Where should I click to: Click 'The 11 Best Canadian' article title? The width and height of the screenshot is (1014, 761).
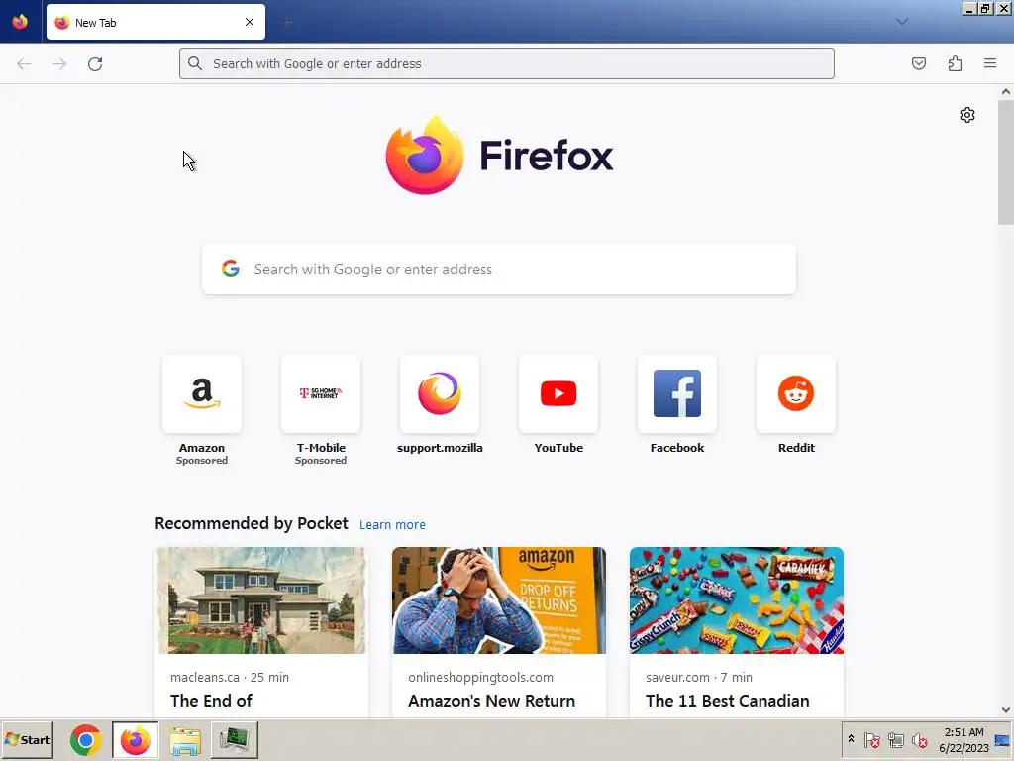[728, 701]
